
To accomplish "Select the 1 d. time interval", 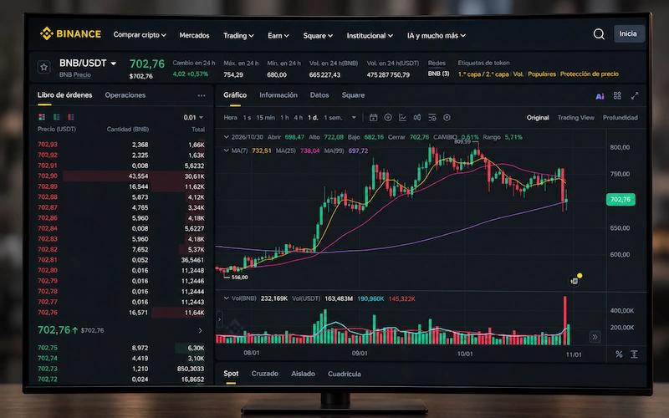I will [x=313, y=118].
